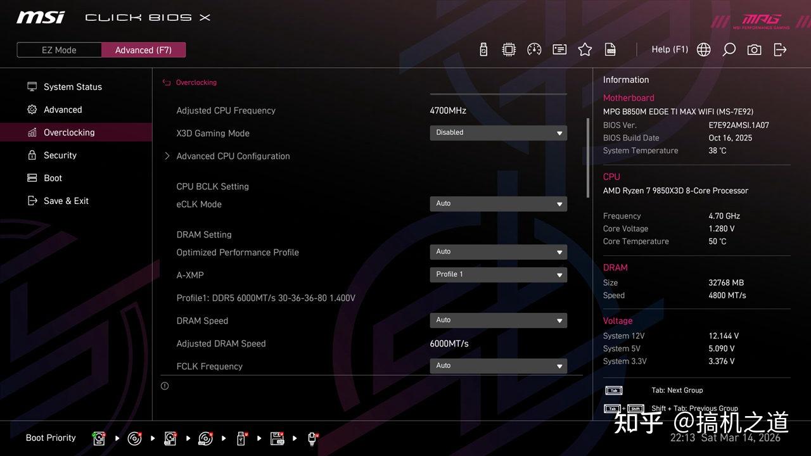
Task: Open Favorites with the star icon
Action: (585, 49)
